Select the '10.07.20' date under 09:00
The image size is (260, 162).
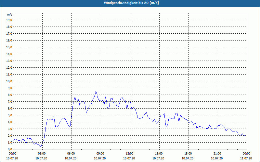point(100,158)
